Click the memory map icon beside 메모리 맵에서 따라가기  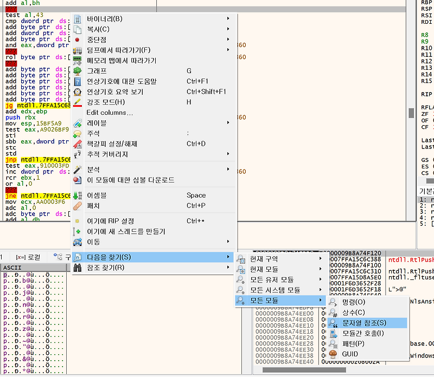[77, 59]
